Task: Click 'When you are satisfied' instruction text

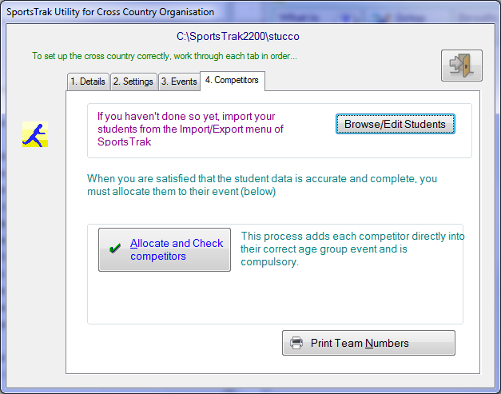Action: click(262, 185)
